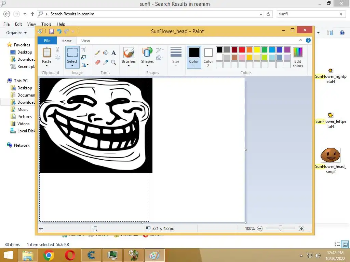350x262 pixels.
Task: Click the Cut scissors icon
Action: (x=57, y=50)
